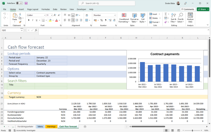Click the Save icon in title bar
211x132 pixels.
pos(26,3)
